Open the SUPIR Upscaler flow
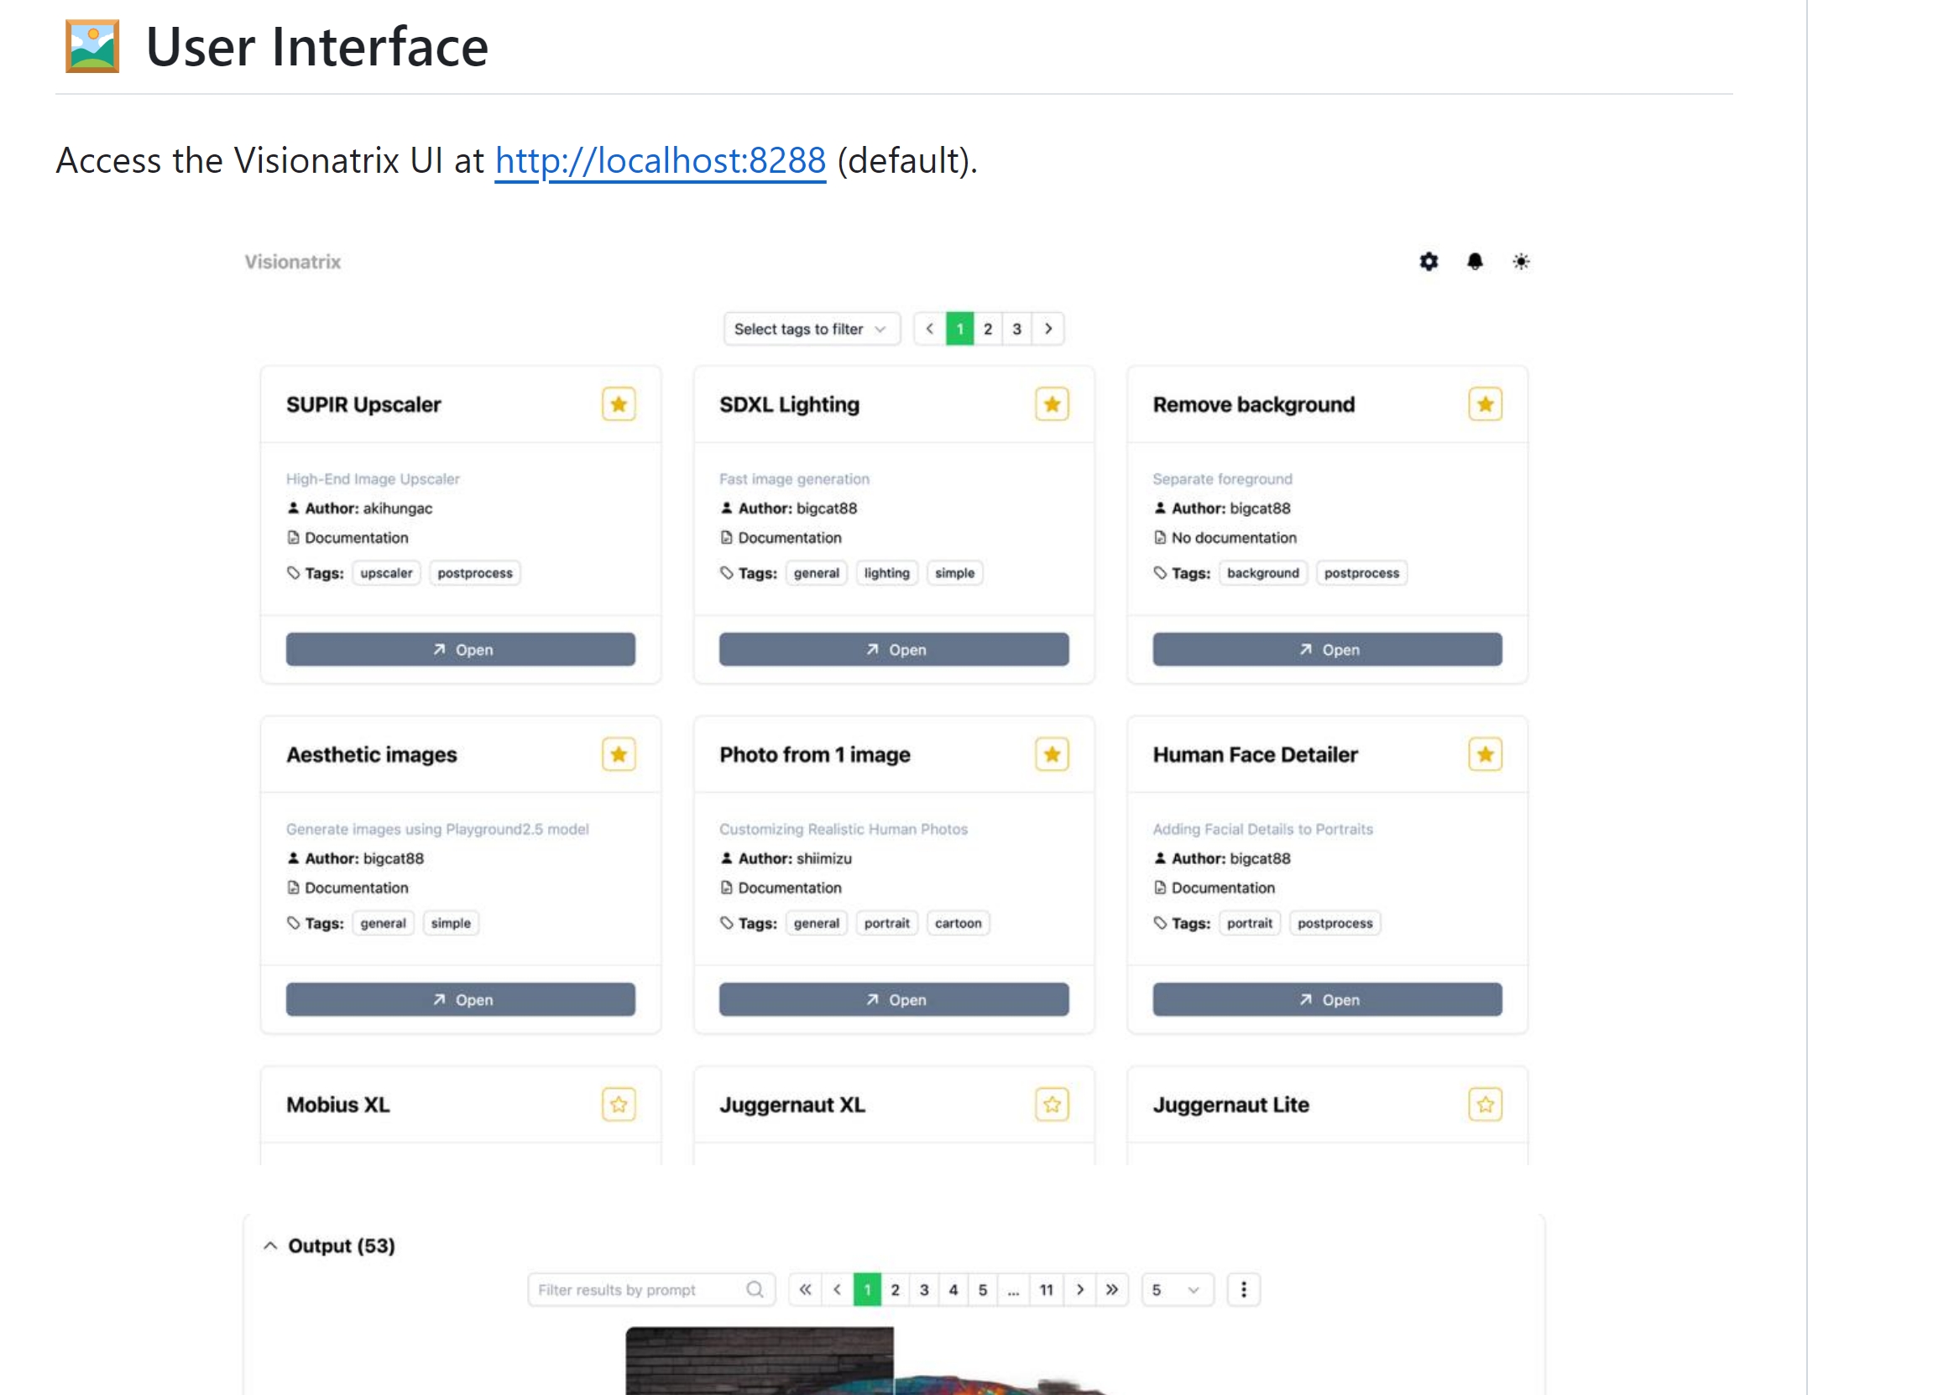 [461, 649]
